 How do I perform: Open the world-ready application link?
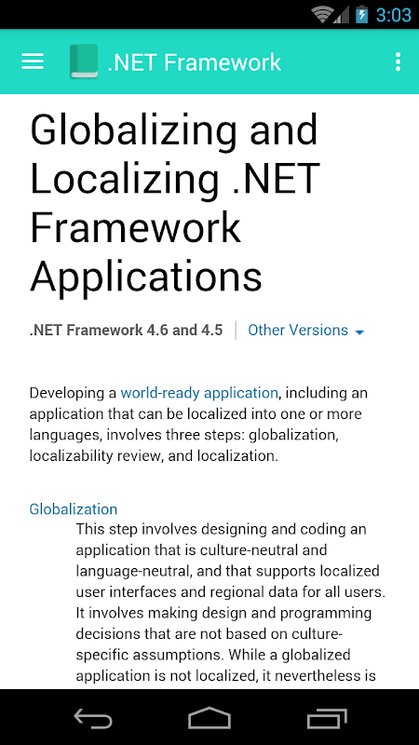199,393
